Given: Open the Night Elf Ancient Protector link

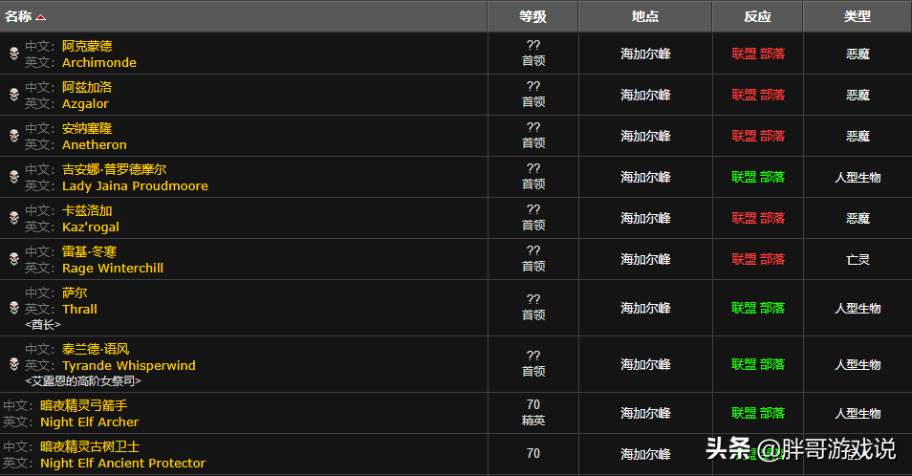Looking at the screenshot, I should coord(122,464).
